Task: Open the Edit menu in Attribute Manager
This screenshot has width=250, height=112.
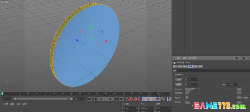Action: [184, 58]
